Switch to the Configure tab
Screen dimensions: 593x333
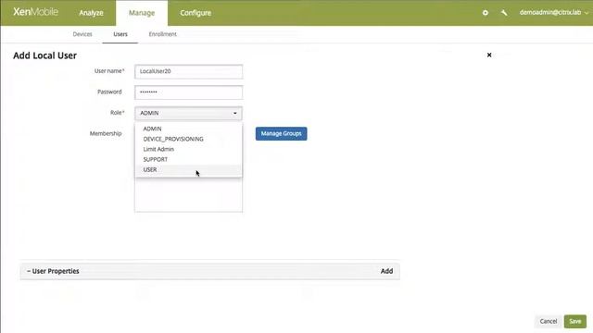point(196,13)
